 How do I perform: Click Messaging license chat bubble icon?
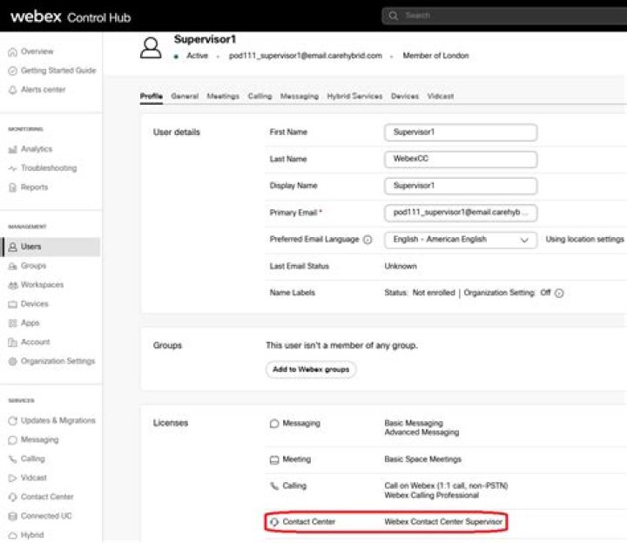tap(274, 424)
